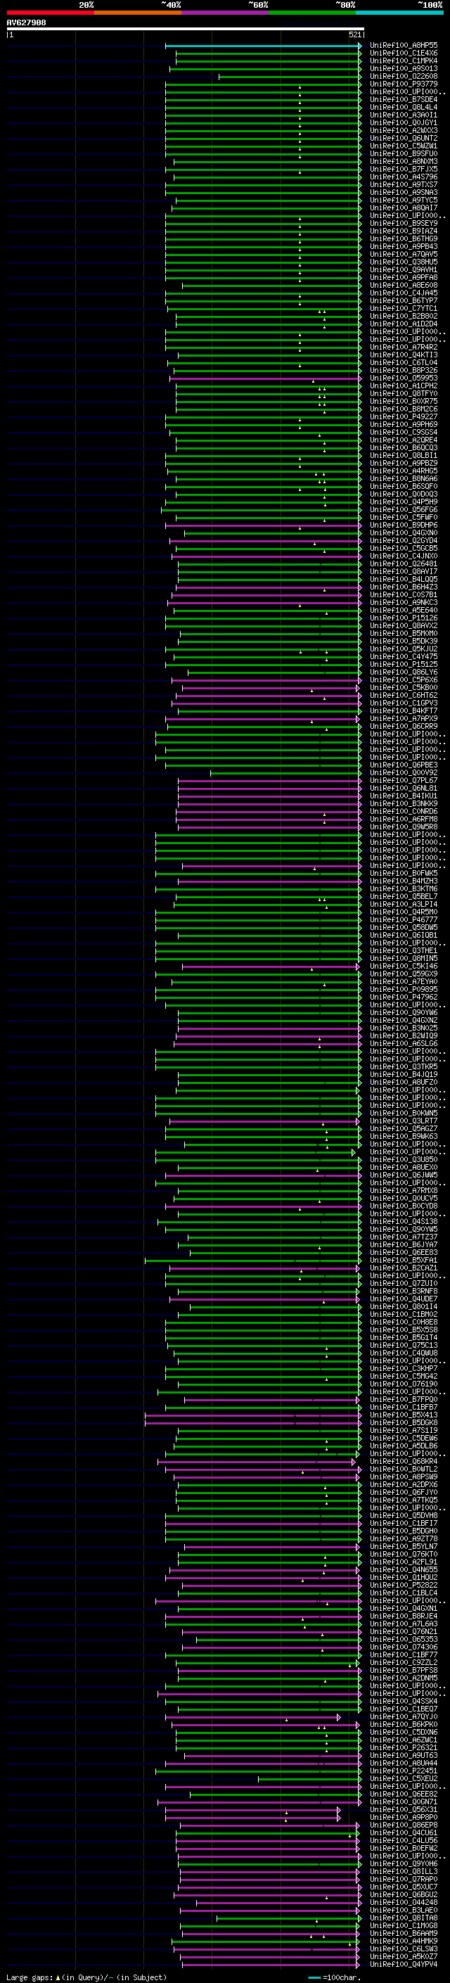Open the UniRef100_C7YTC1 hit
This screenshot has width=450, height=1983.
pyautogui.click(x=403, y=309)
